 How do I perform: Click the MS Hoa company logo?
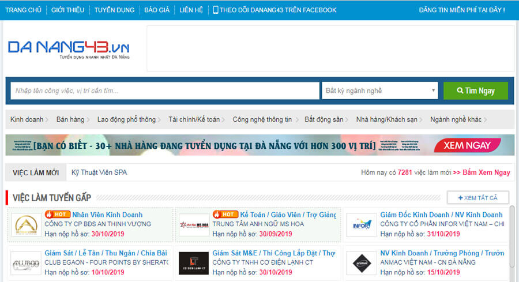[x=193, y=225]
